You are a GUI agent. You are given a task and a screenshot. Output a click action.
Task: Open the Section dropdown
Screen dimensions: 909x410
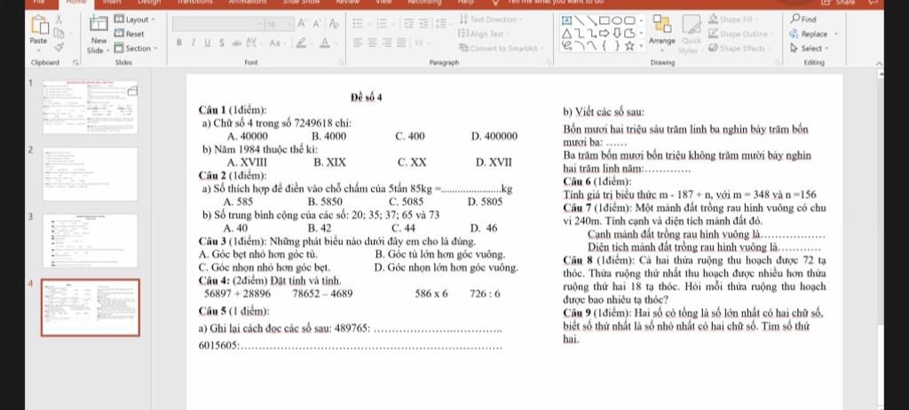pyautogui.click(x=136, y=48)
